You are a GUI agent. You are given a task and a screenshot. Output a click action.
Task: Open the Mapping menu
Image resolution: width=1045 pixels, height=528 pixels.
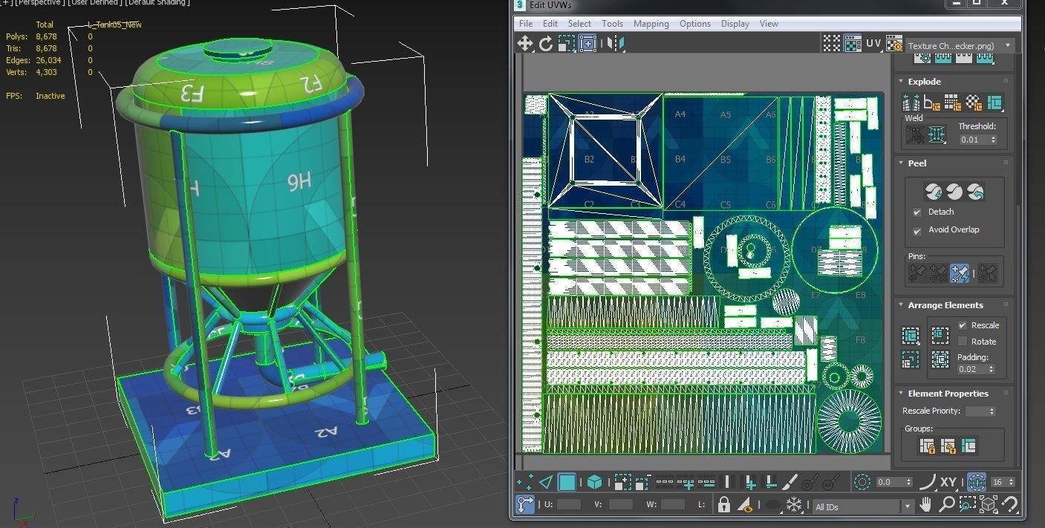point(651,23)
